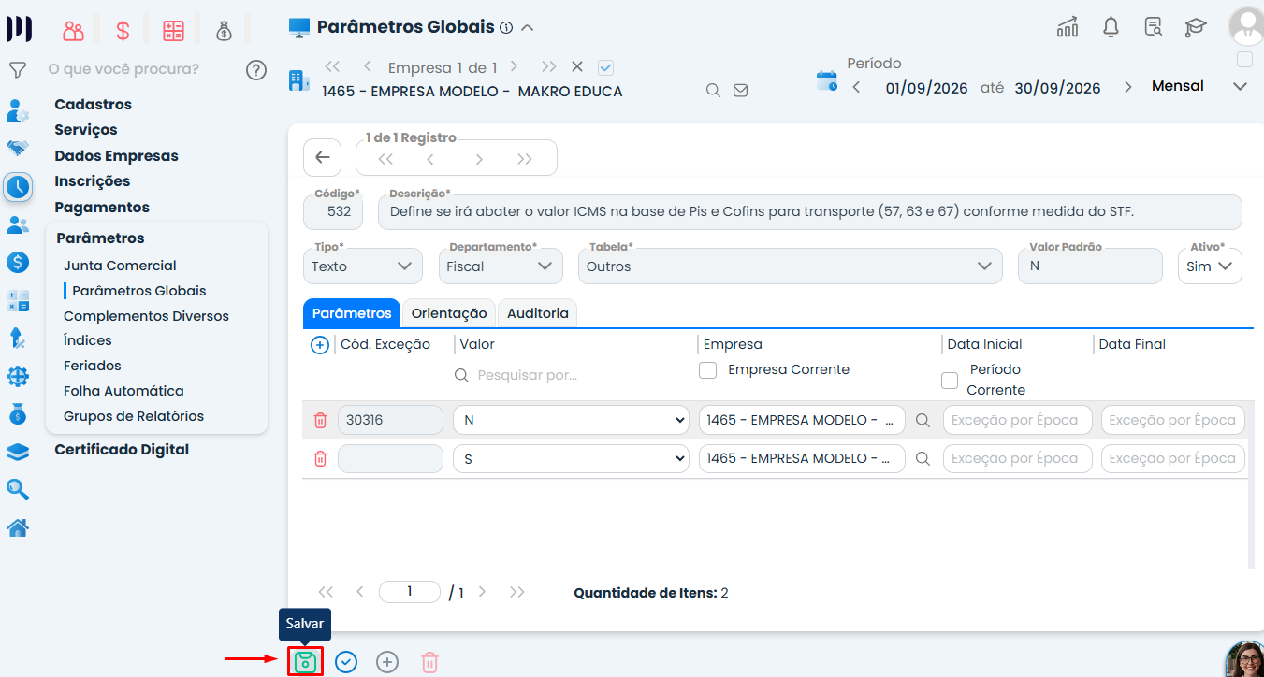Go to the home icon in sidebar
This screenshot has height=677, width=1264.
tap(18, 528)
